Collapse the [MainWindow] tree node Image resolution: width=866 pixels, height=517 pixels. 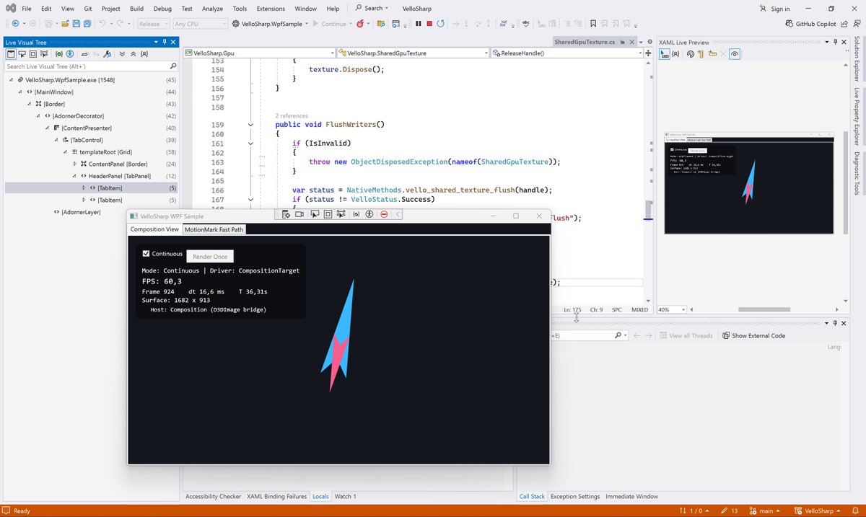(20, 92)
